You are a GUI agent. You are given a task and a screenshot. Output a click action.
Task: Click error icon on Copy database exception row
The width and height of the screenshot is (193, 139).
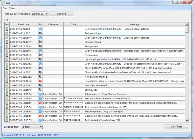(40, 116)
